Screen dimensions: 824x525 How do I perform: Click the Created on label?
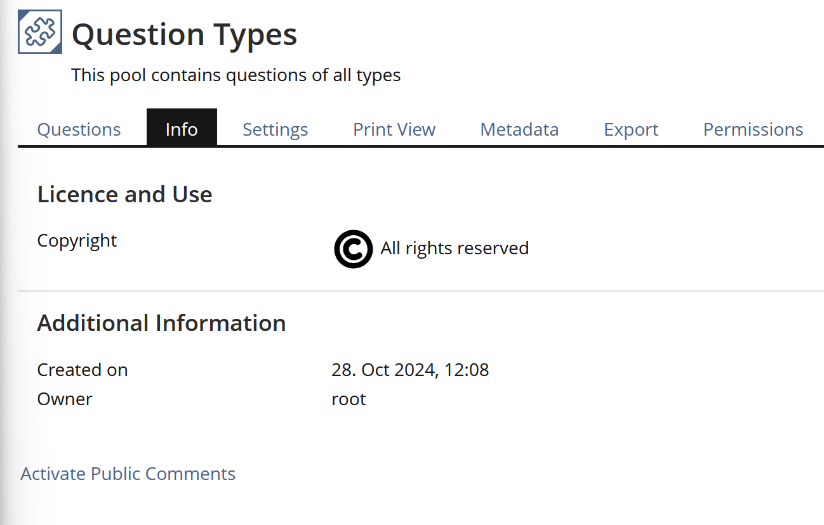83,370
